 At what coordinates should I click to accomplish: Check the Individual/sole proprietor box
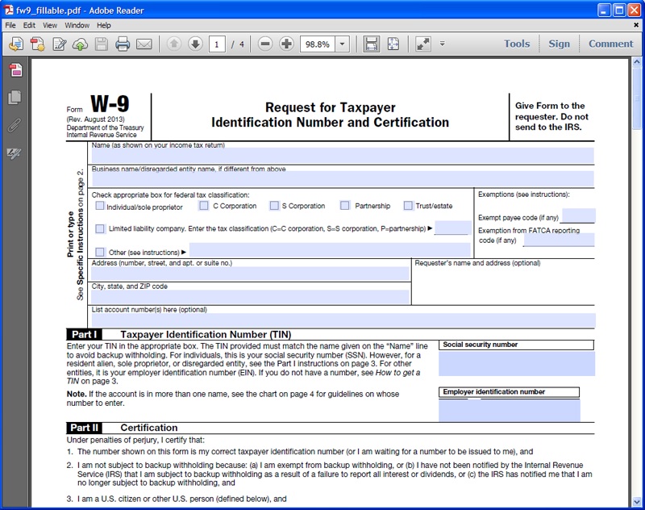(100, 206)
